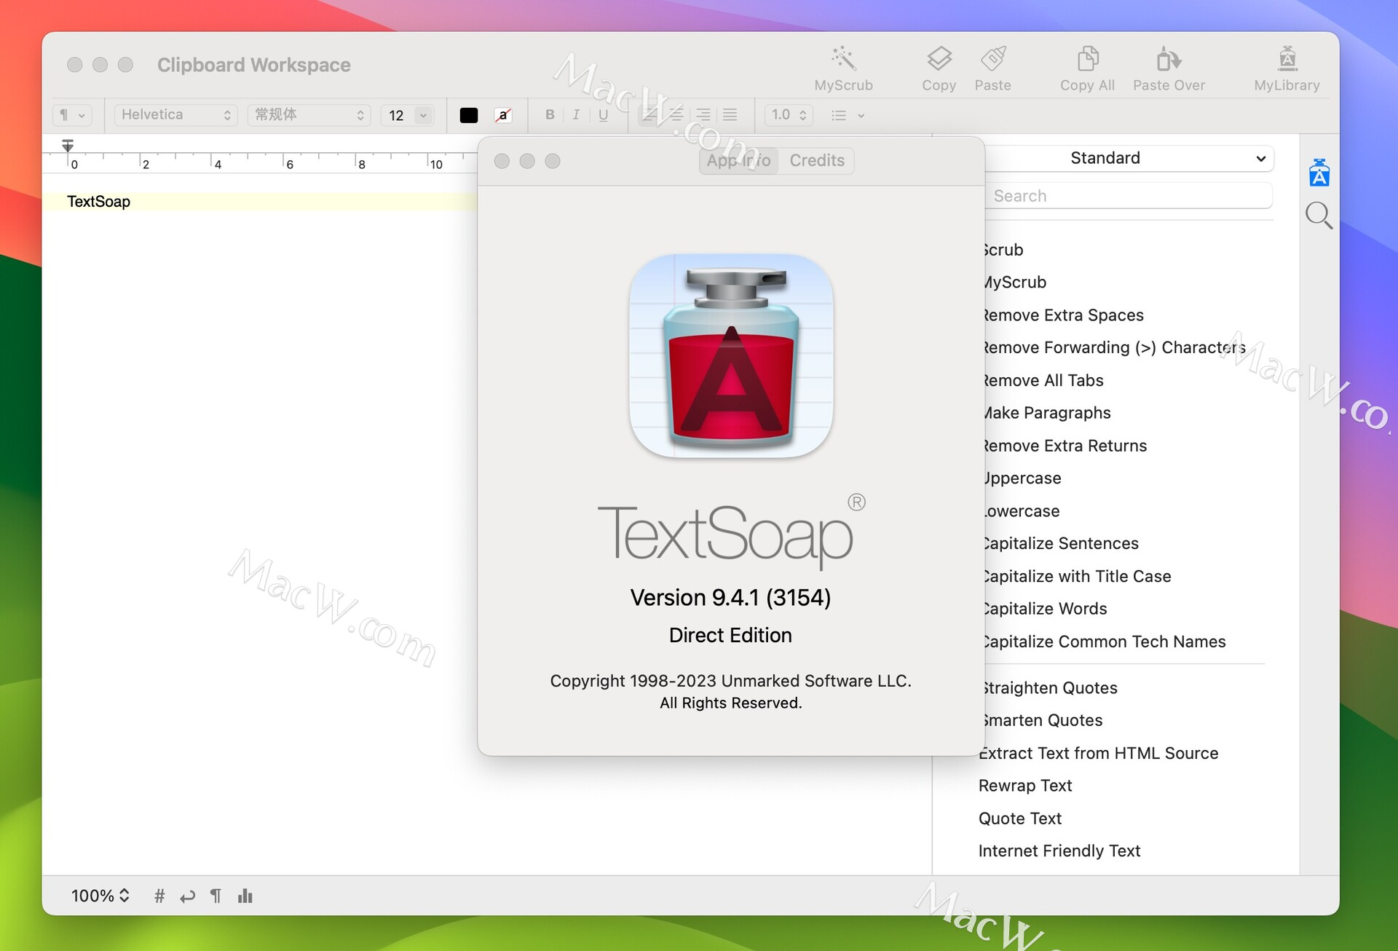Screen dimensions: 1398x951
Task: Toggle bullet list formatting
Action: click(840, 114)
